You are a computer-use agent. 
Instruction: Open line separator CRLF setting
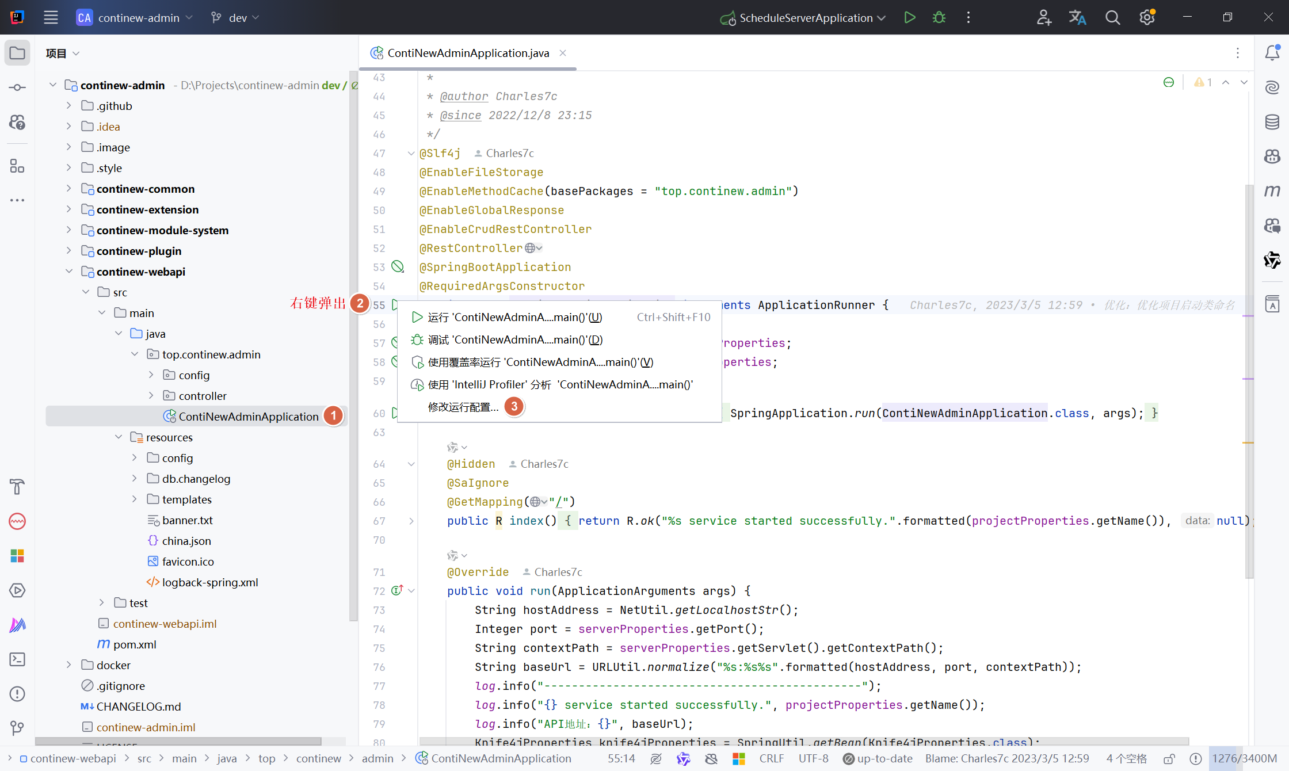771,759
